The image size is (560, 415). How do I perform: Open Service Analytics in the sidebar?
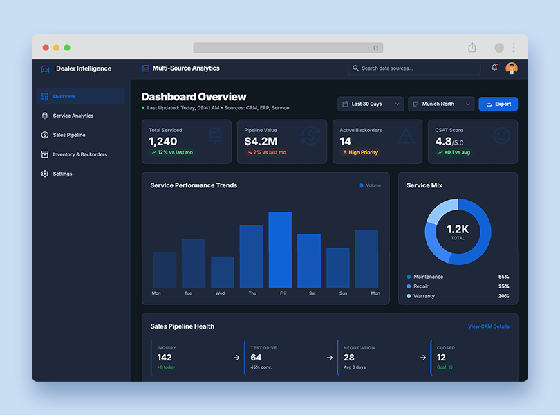[73, 116]
